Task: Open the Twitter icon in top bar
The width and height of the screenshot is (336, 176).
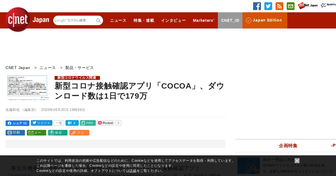Action: point(268,6)
